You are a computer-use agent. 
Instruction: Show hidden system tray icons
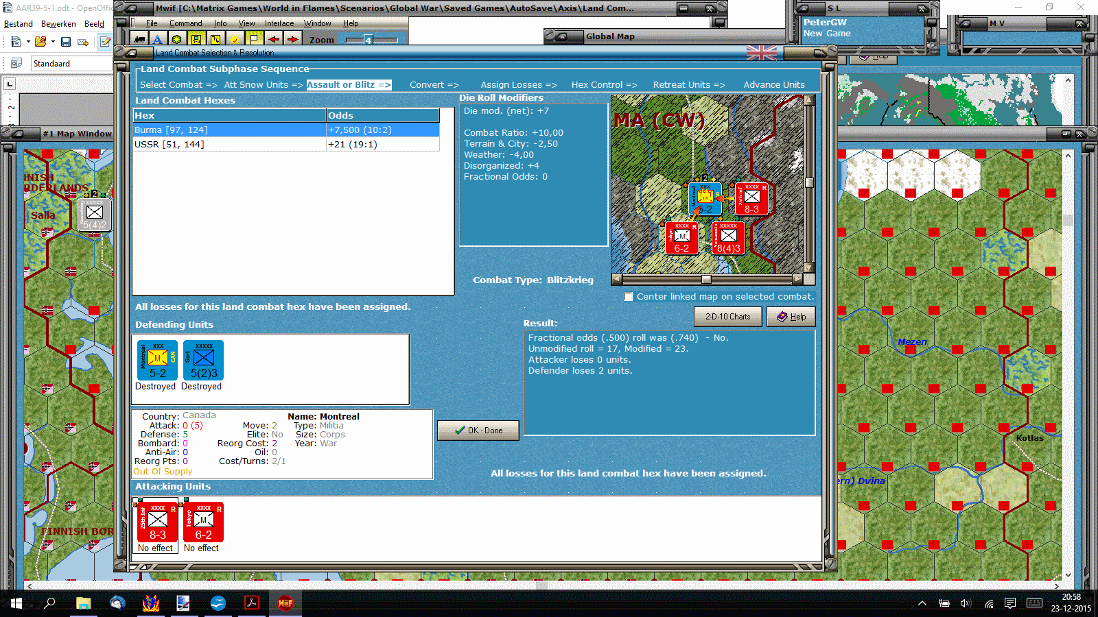coord(922,603)
